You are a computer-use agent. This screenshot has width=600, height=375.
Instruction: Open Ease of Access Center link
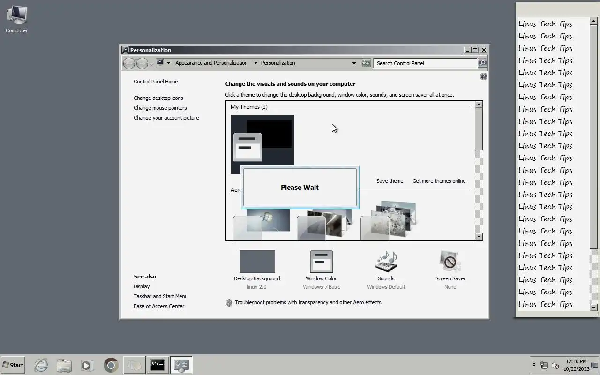coord(159,306)
